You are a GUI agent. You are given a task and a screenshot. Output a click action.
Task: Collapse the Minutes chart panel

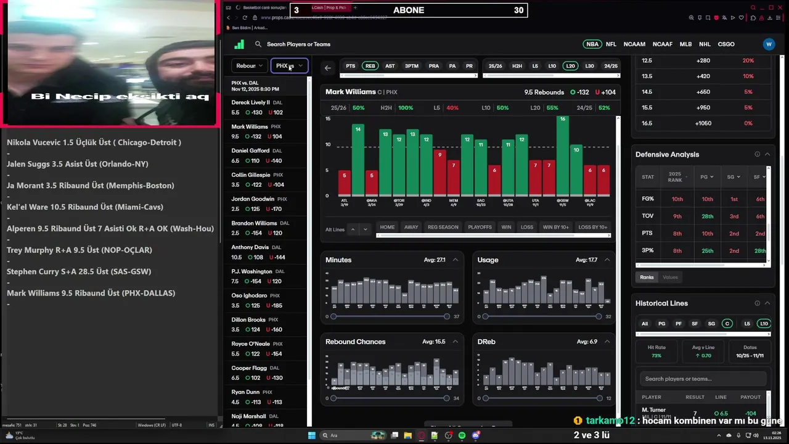click(456, 260)
